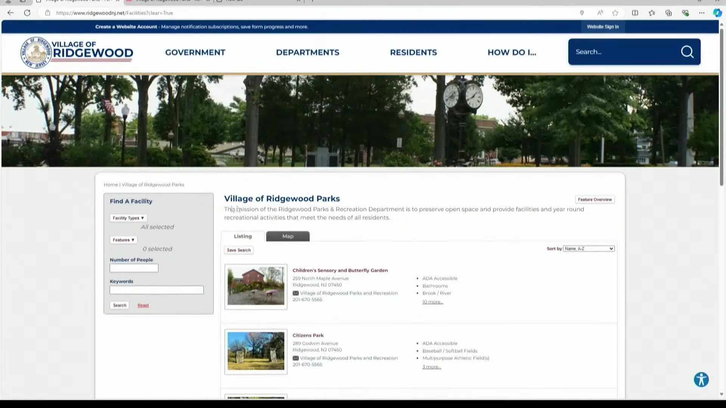Open Browser essentials heart icon
Screen dimensions: 726x408
pos(685,13)
